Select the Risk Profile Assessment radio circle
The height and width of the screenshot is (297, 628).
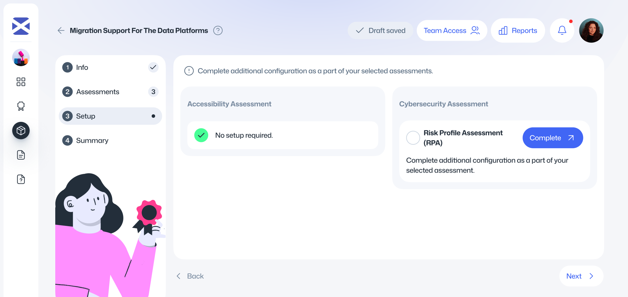[413, 138]
